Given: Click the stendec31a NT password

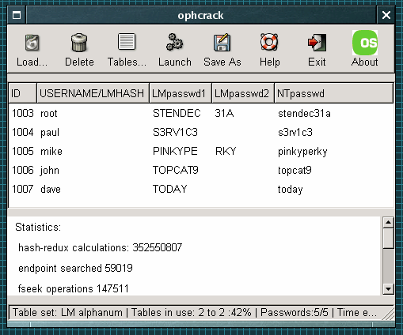Looking at the screenshot, I should tap(304, 113).
